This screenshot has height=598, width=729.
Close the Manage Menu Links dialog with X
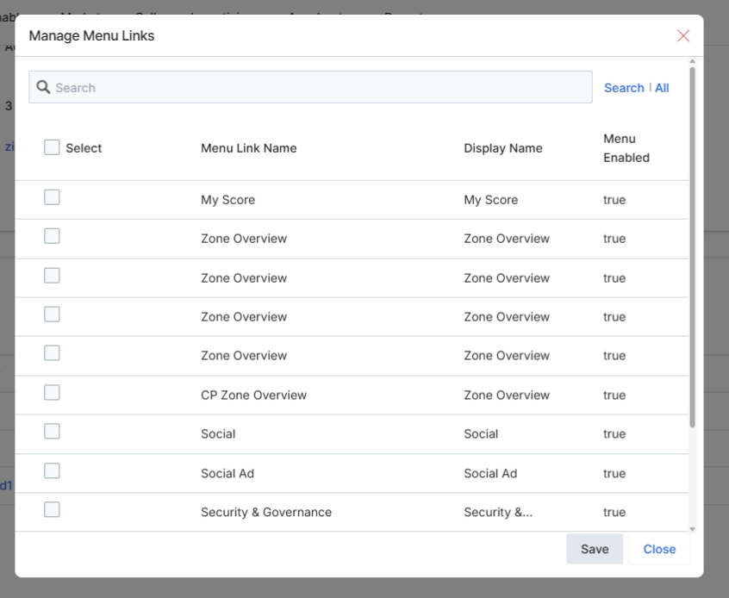click(683, 36)
